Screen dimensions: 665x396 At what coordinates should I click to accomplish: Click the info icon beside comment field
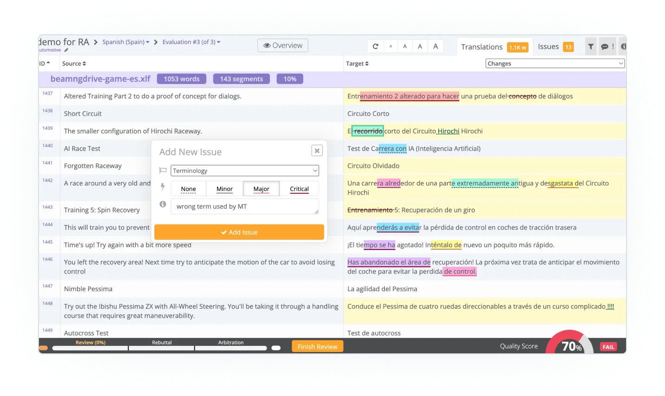click(163, 204)
